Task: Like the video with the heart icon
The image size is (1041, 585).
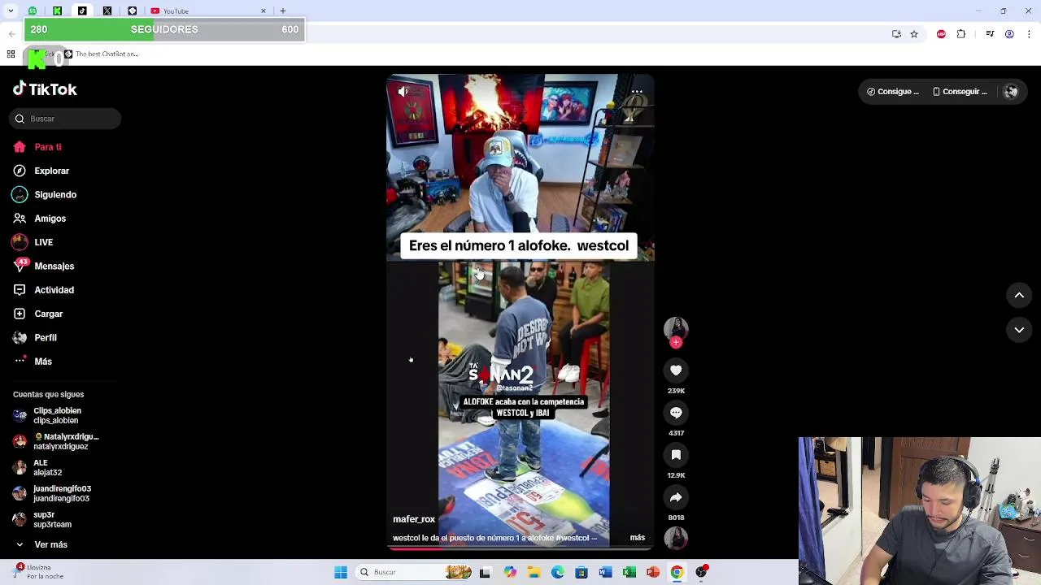Action: (x=676, y=370)
